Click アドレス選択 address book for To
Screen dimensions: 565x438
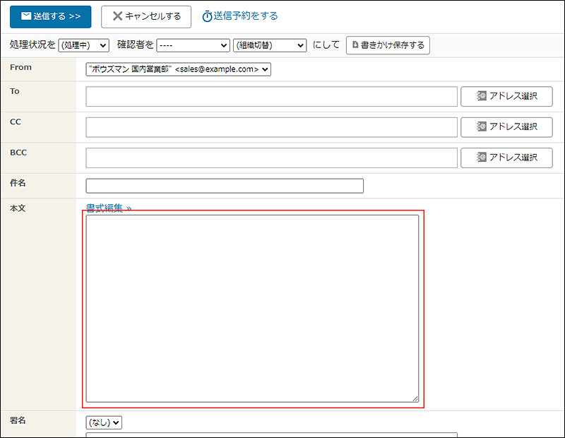pos(506,97)
